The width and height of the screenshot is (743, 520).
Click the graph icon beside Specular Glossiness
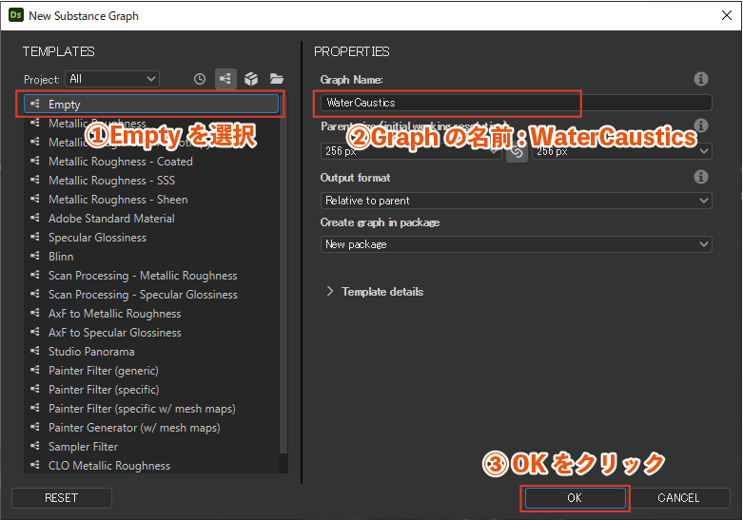pos(35,237)
